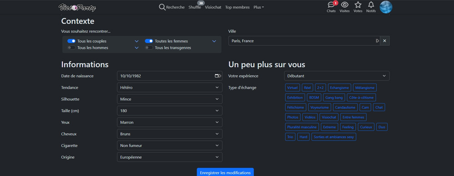The height and width of the screenshot is (176, 454).
Task: Click the red Chats notification badge
Action: click(x=336, y=3)
